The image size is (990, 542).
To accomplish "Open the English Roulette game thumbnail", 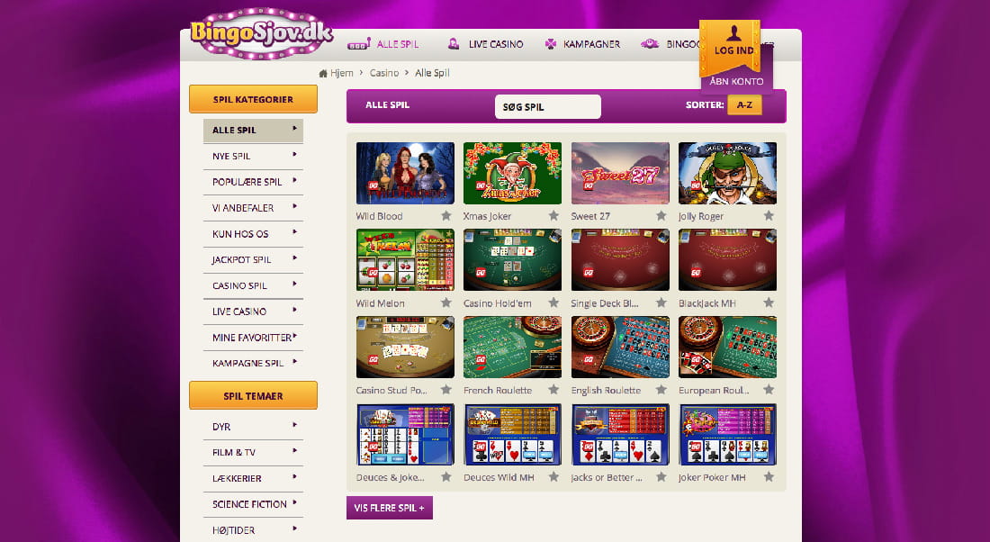I will click(x=620, y=347).
